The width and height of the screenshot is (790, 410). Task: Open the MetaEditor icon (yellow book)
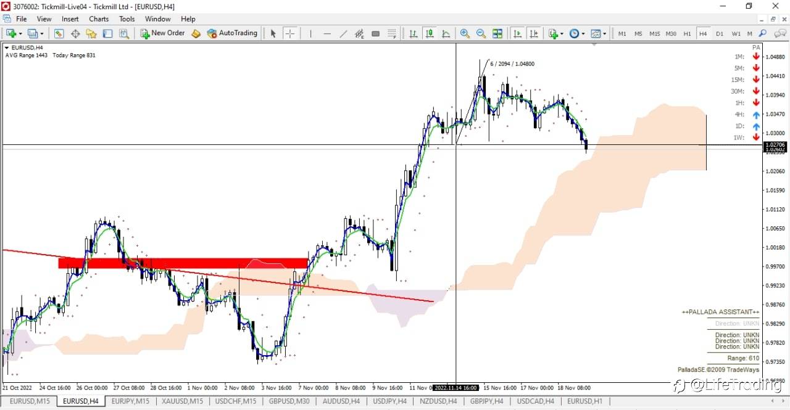tap(196, 33)
